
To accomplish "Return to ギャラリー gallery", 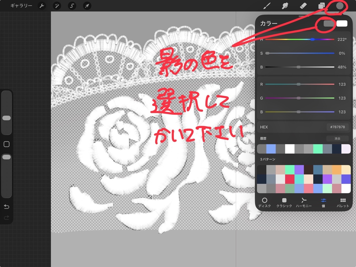I will pyautogui.click(x=21, y=6).
